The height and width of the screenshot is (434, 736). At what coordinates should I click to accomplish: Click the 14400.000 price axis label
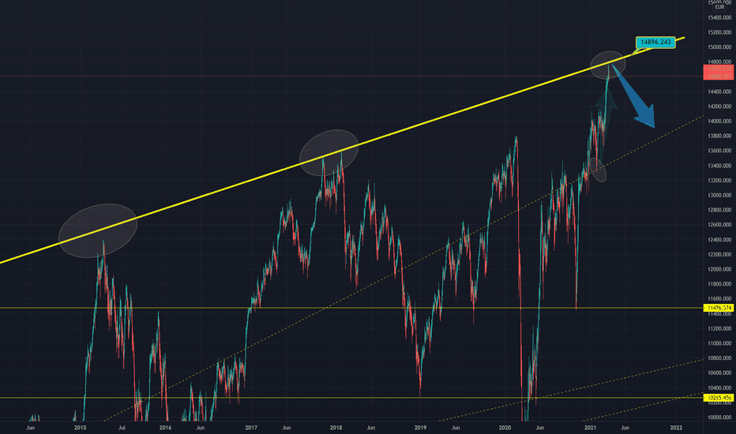click(x=719, y=92)
